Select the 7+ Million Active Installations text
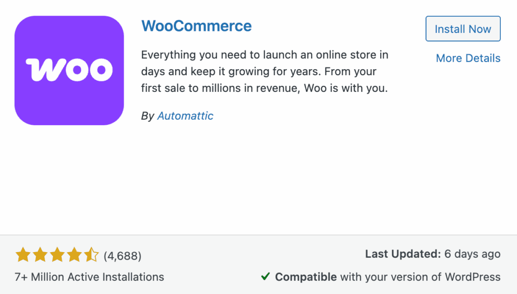 point(89,277)
